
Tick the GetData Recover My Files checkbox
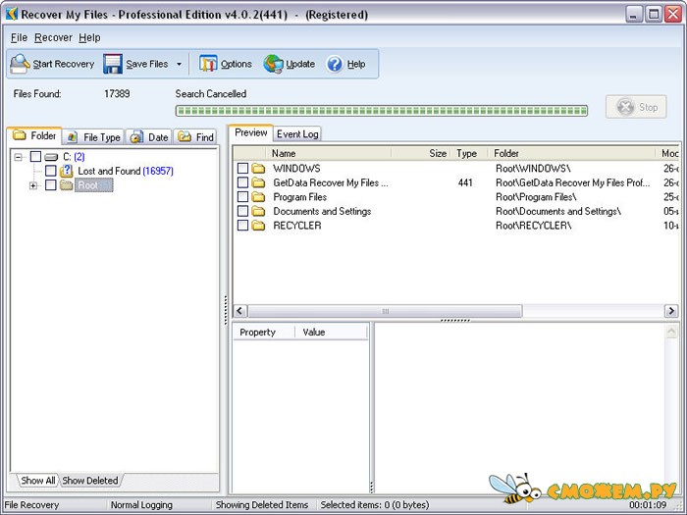pos(242,182)
